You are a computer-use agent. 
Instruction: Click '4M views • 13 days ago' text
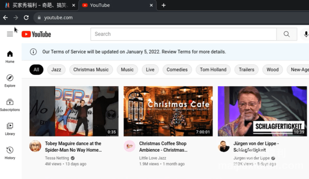66,164
